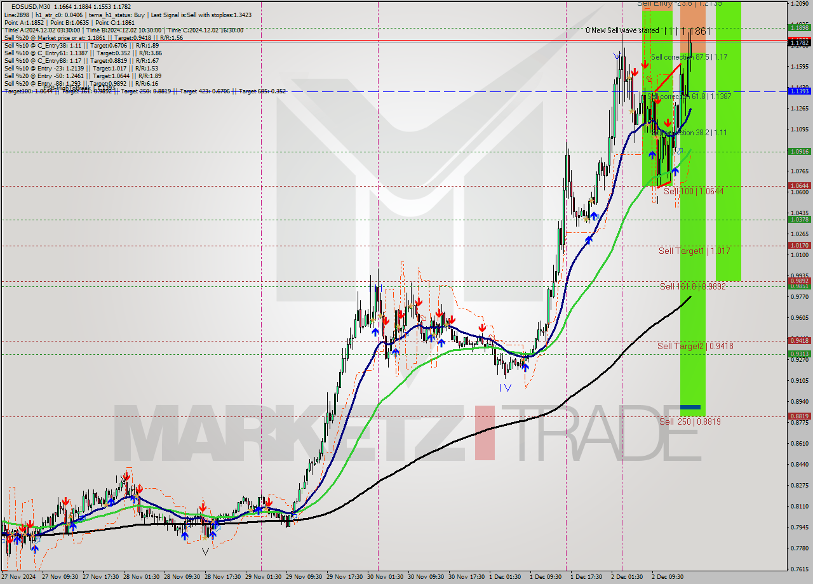Image resolution: width=813 pixels, height=584 pixels.
Task: Click the green 1.0916 price tag
Action: coord(799,151)
